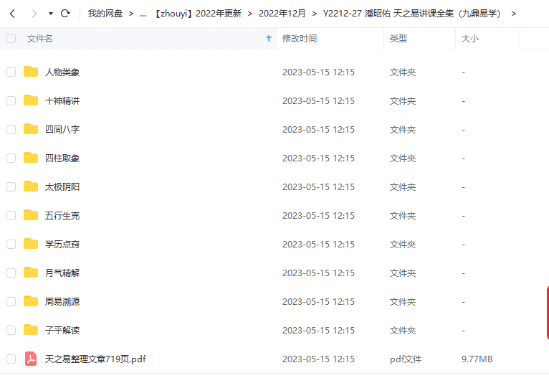This screenshot has width=549, height=378.
Task: Open navigation history dropdown arrow
Action: coord(51,14)
